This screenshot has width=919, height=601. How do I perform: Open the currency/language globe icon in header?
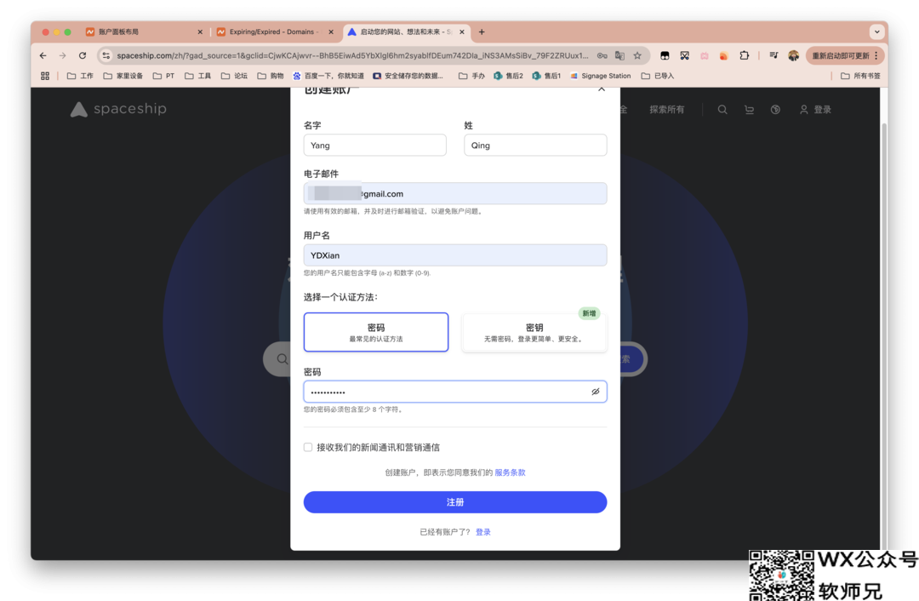775,110
